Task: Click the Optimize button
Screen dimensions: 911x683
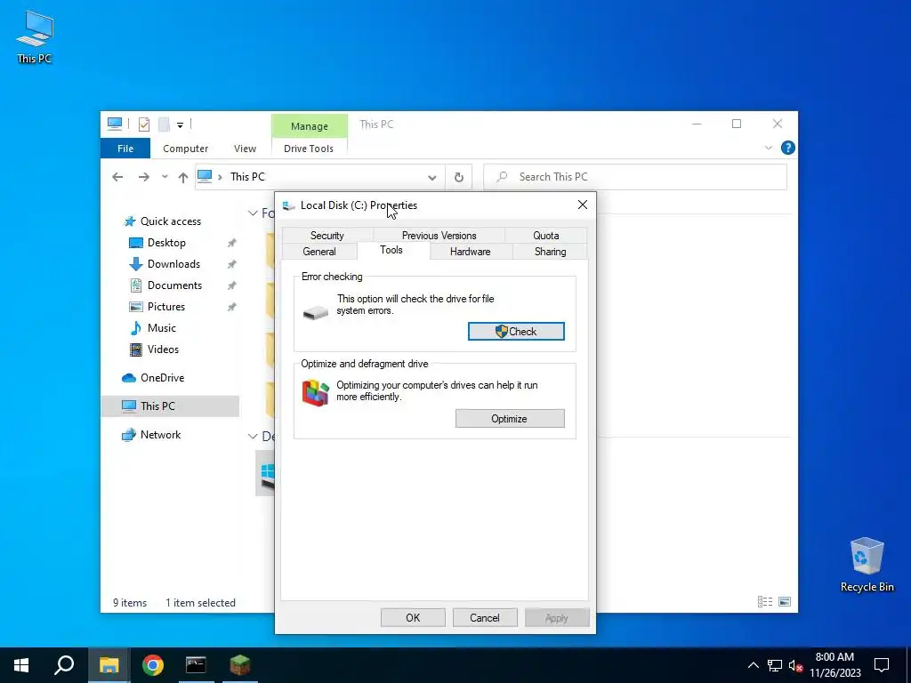Action: 510,419
